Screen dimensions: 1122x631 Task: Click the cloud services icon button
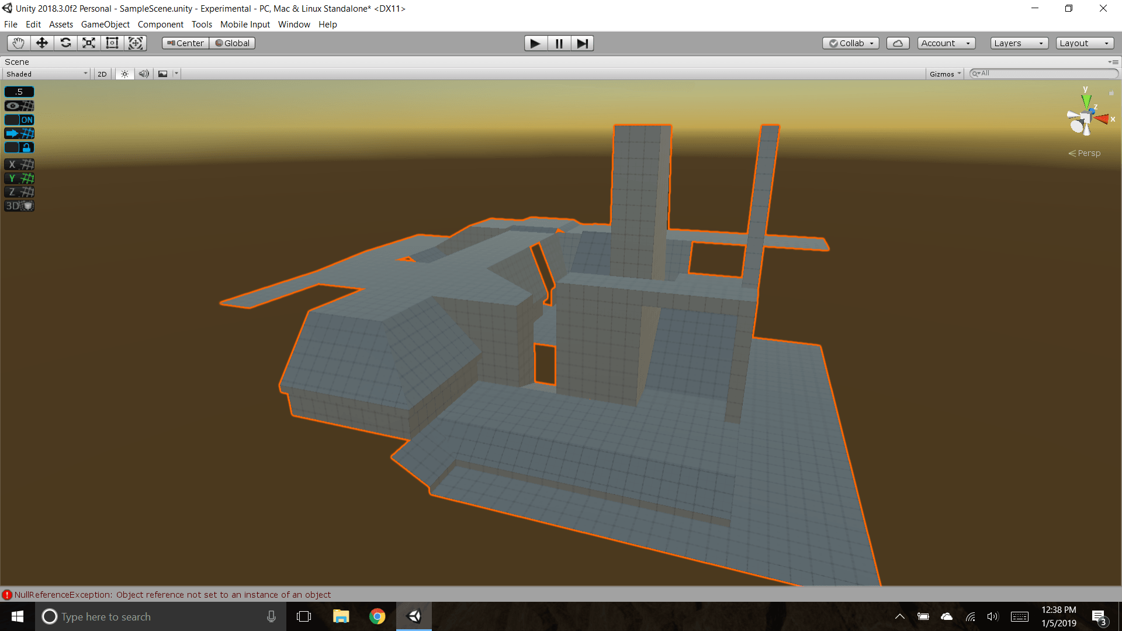point(898,43)
